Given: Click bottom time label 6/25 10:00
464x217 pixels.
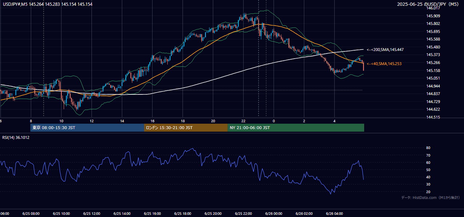Looking at the screenshot, I should pos(61,214).
